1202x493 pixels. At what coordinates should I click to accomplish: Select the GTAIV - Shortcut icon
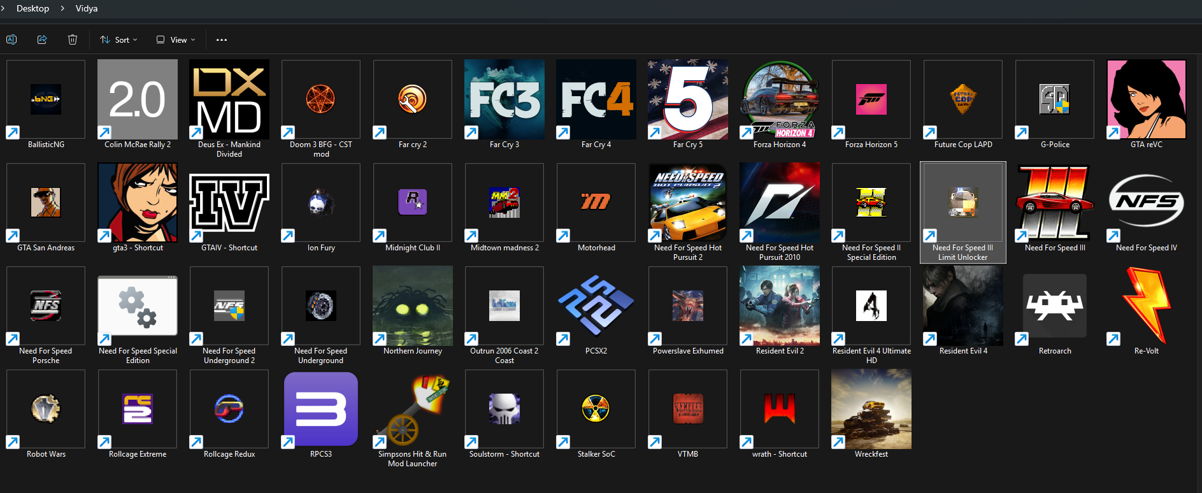coord(229,203)
